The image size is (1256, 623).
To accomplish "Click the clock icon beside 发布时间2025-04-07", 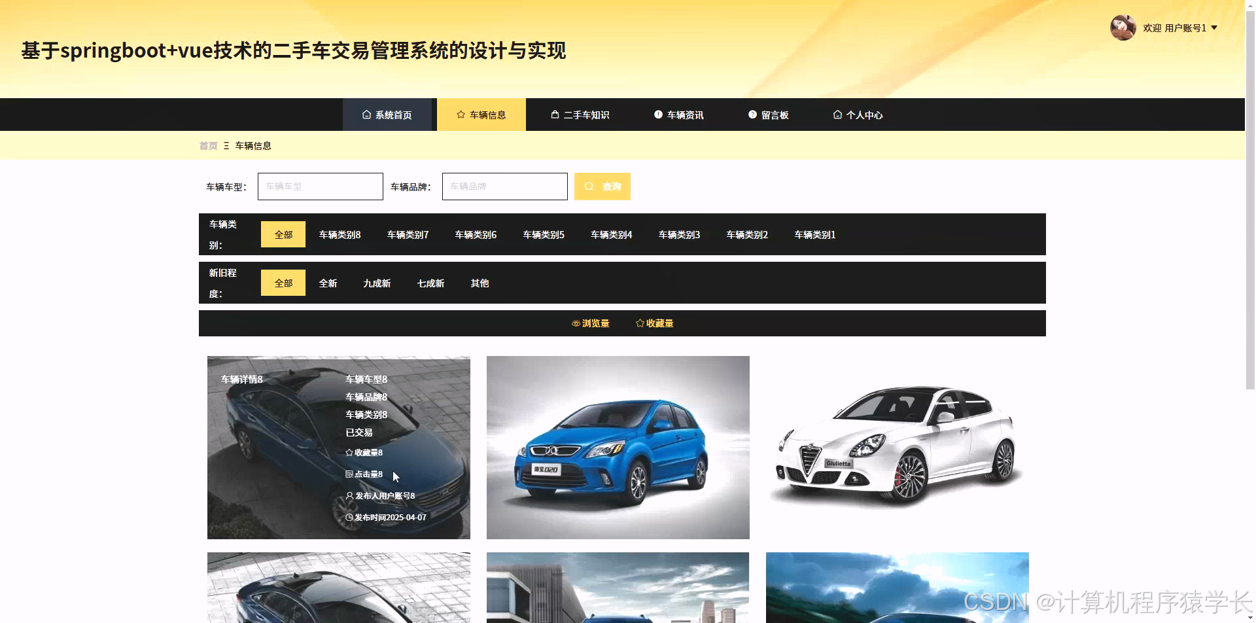I will tap(349, 517).
